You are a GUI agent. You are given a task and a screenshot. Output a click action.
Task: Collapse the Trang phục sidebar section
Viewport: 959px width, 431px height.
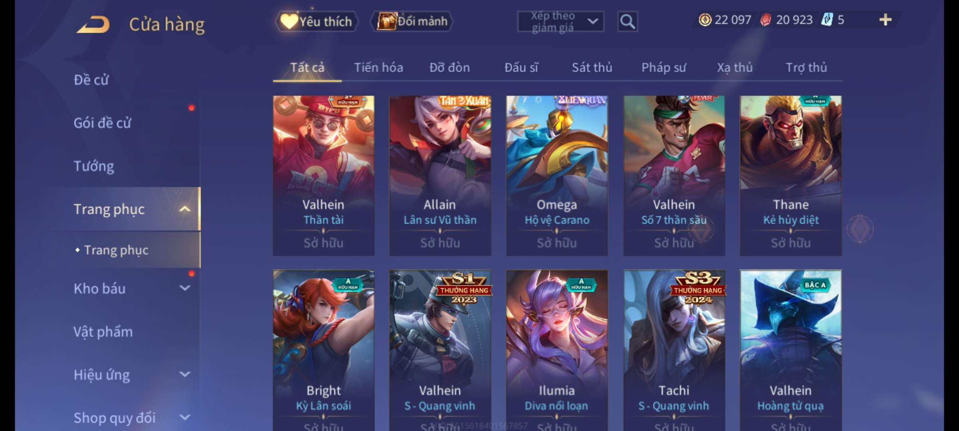[185, 209]
